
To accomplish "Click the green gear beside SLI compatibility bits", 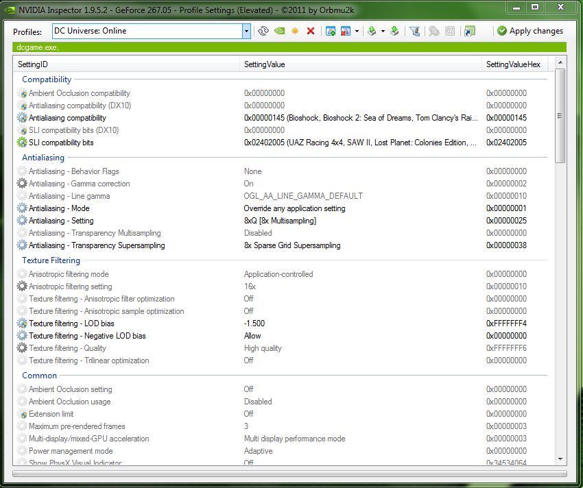I will click(23, 143).
